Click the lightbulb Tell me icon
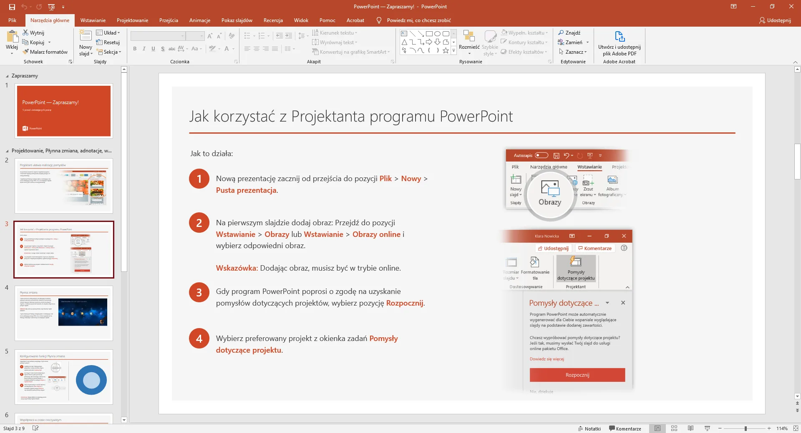The image size is (801, 433). [x=379, y=20]
